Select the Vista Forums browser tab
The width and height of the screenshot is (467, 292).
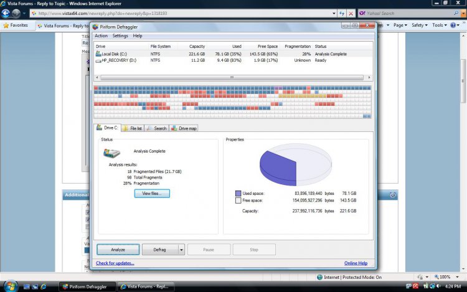[x=63, y=26]
